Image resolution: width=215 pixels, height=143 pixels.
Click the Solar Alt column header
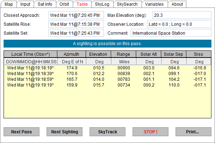coord(148,54)
